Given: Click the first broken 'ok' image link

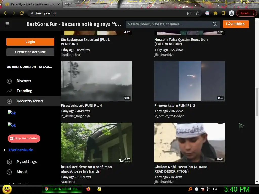Looking at the screenshot, I should 12,113.
